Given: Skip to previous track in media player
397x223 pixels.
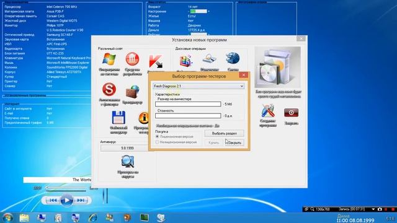Looking at the screenshot, I should [x=53, y=200].
